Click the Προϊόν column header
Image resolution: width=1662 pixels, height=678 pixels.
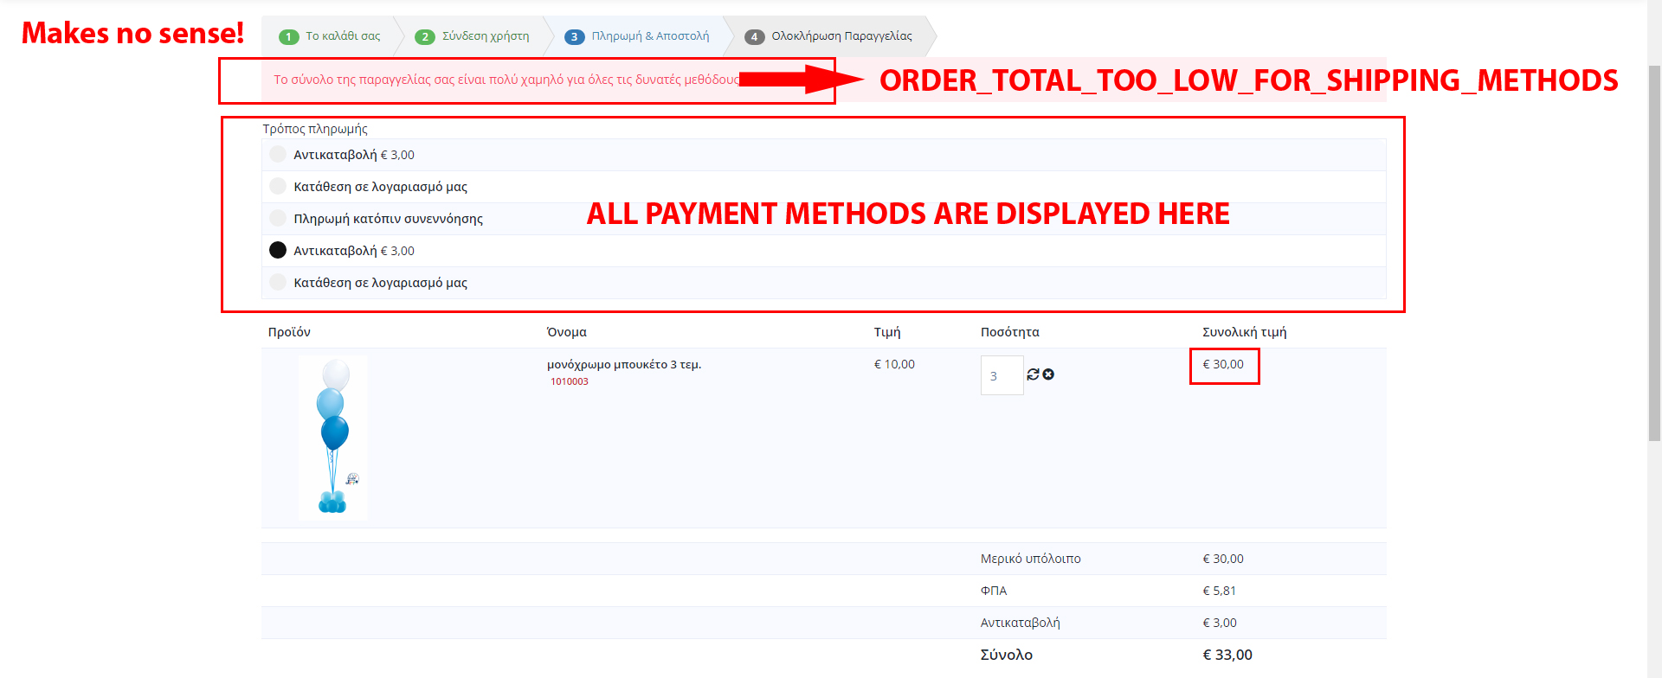289,332
